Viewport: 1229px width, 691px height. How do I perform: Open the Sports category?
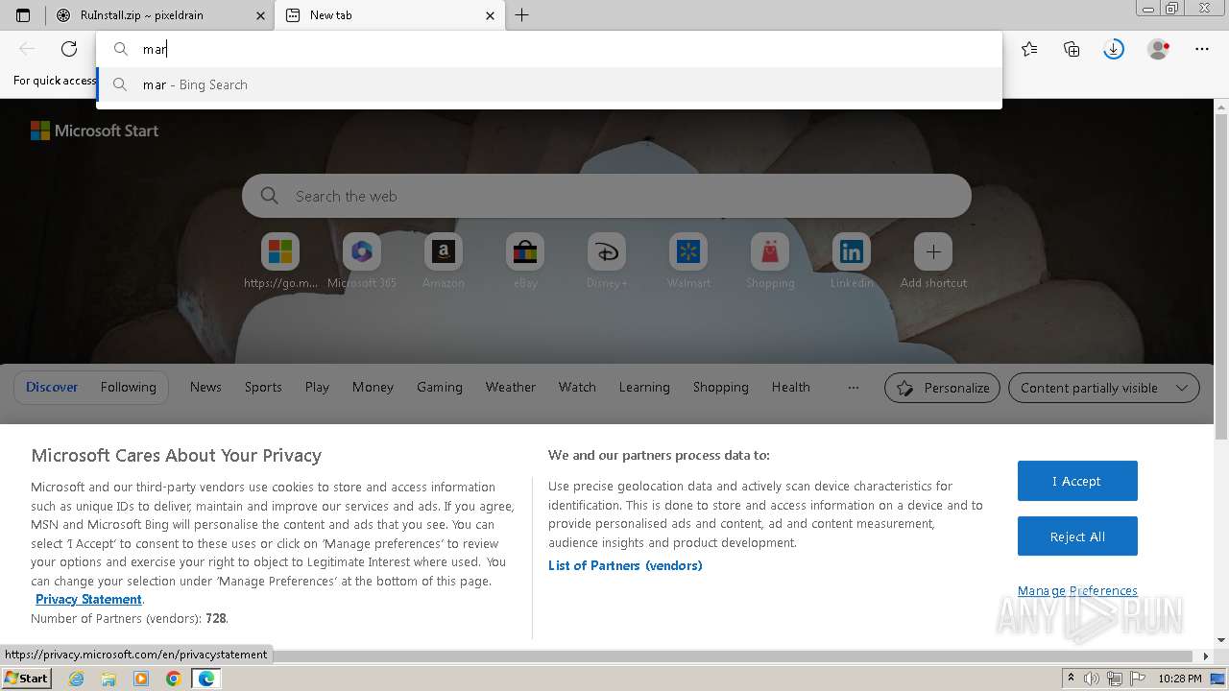click(x=263, y=387)
